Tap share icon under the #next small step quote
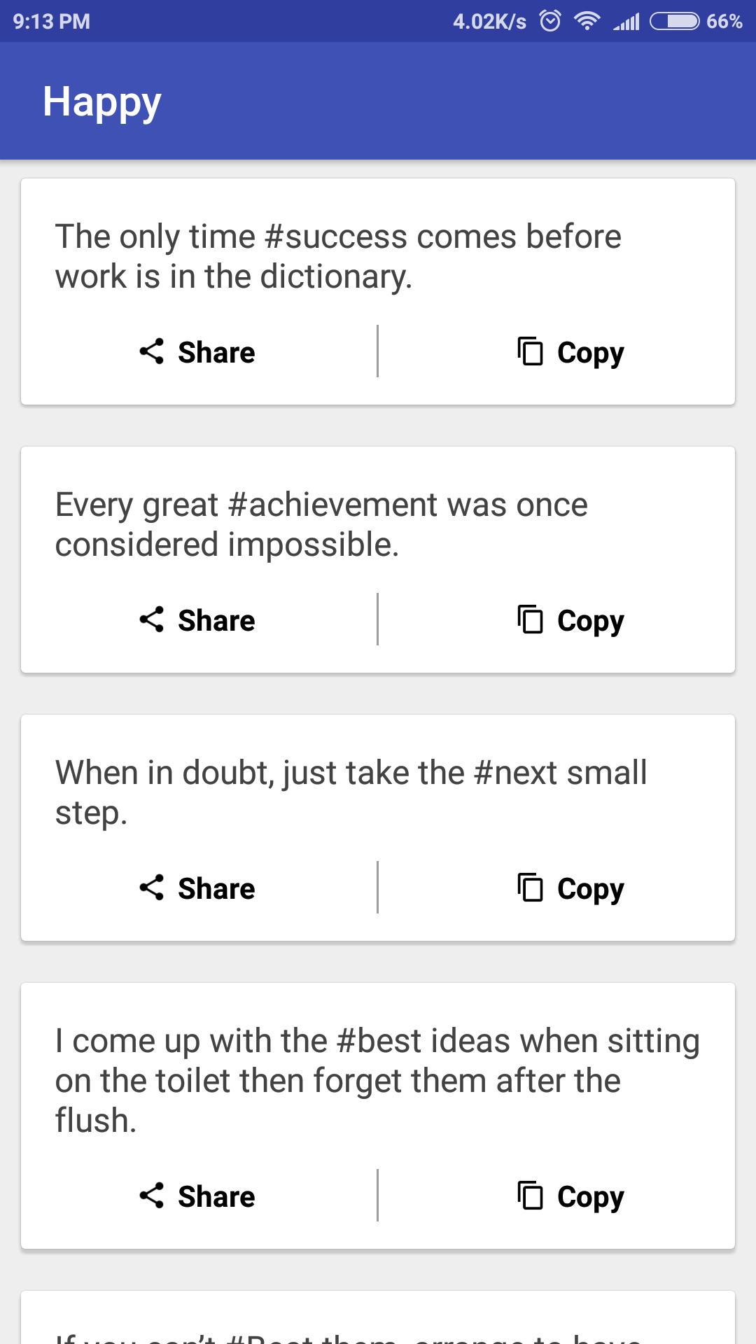 point(152,888)
